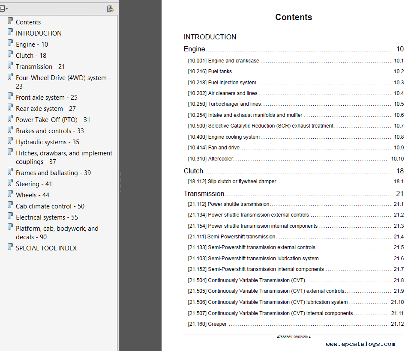Screen dimensions: 417x351
Task: Click bookmark icon beside Frames and ballasting
Action: (10, 172)
